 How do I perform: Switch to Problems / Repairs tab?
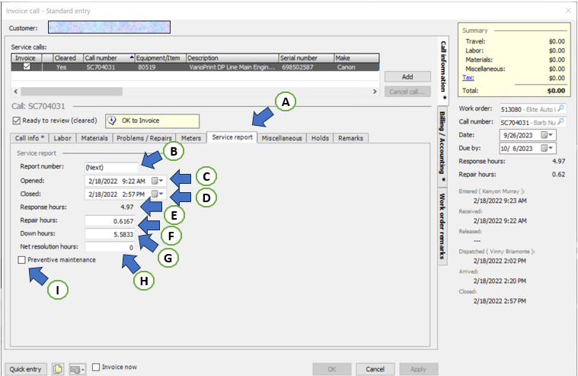point(144,138)
